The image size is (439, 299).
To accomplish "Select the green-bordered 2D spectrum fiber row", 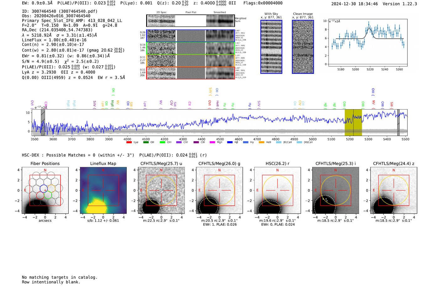I will pos(191,48).
